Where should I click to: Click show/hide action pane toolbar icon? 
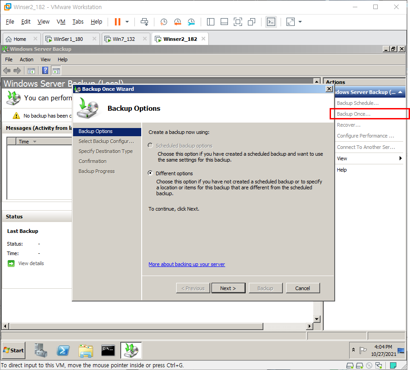point(56,71)
